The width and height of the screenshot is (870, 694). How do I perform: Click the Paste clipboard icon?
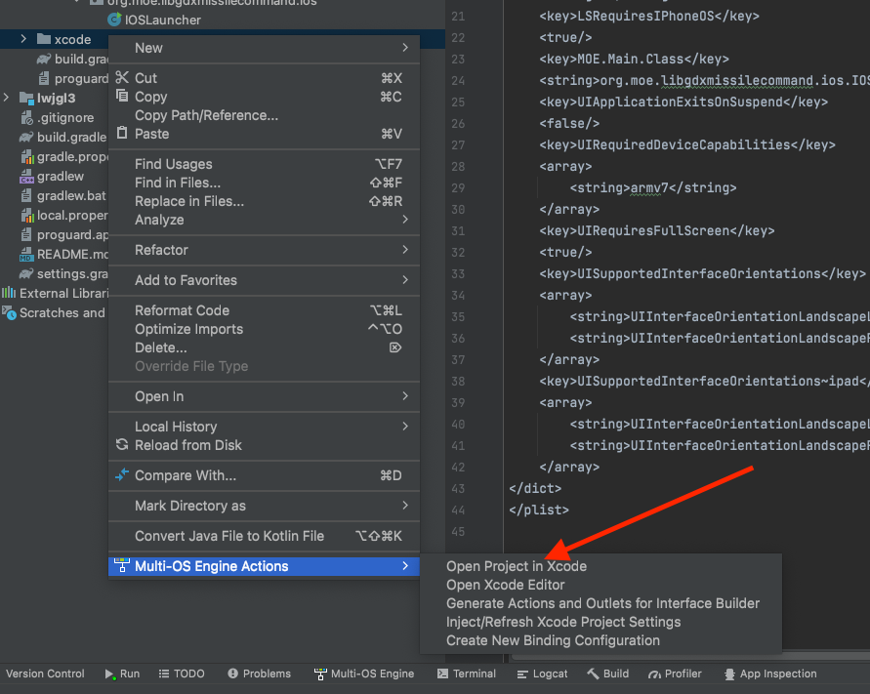click(122, 133)
